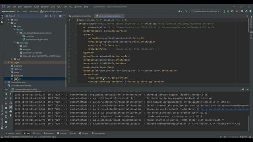
Task: Click the pin tab icon in Run panel
Action: point(6,127)
